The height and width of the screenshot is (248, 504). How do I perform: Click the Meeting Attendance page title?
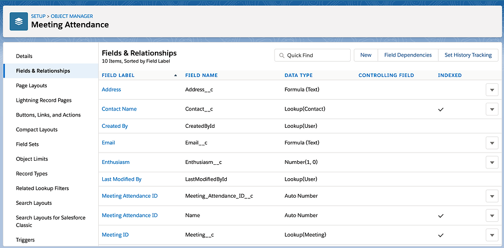click(x=70, y=25)
